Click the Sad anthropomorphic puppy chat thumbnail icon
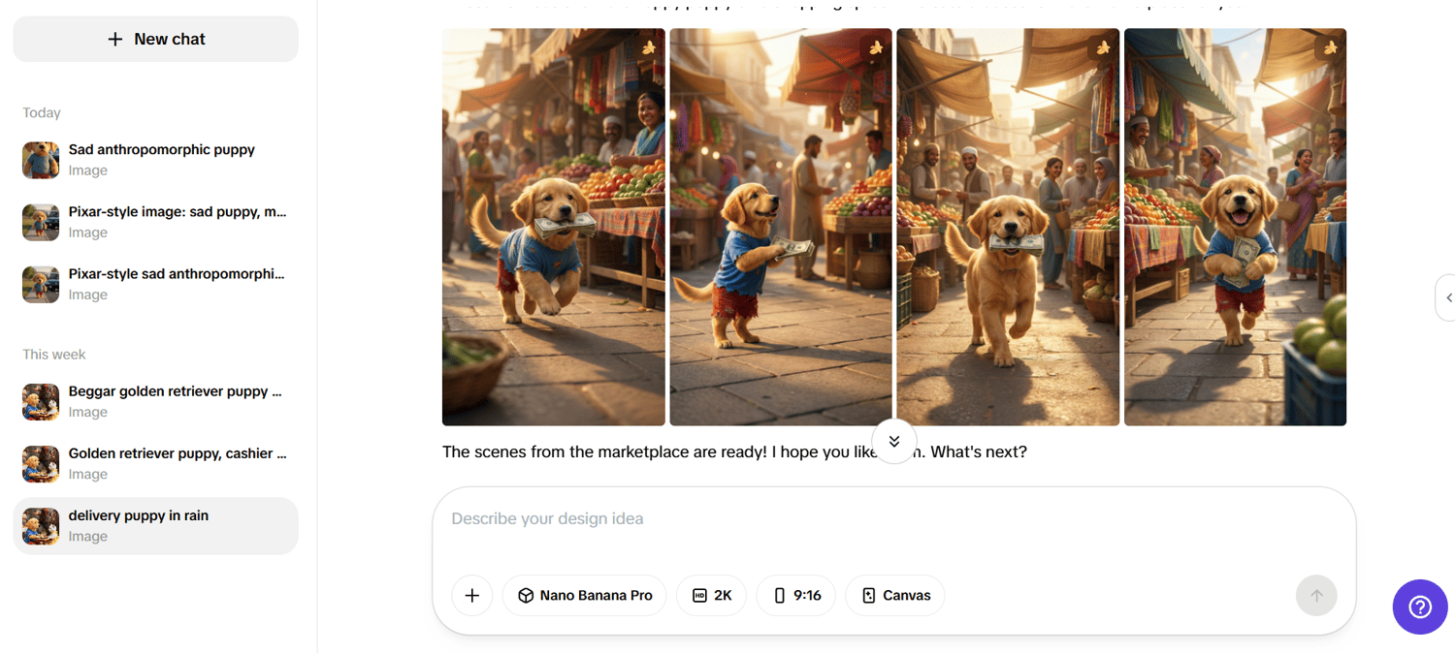 coord(41,160)
